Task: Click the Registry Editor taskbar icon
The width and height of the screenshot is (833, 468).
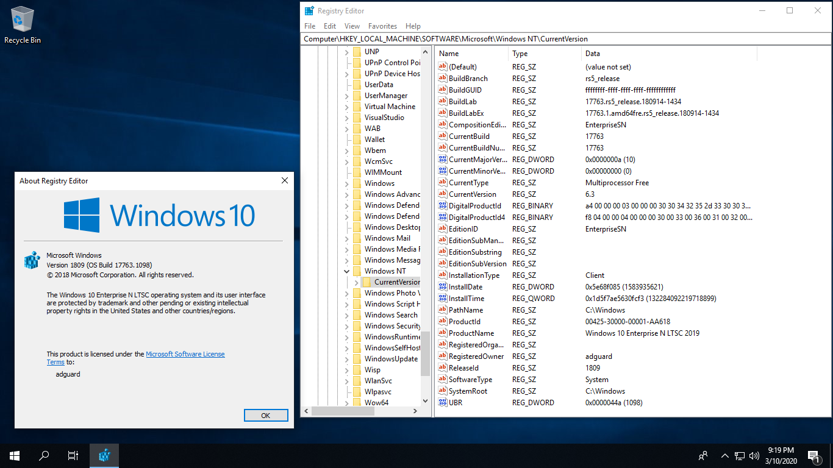Action: 104,455
